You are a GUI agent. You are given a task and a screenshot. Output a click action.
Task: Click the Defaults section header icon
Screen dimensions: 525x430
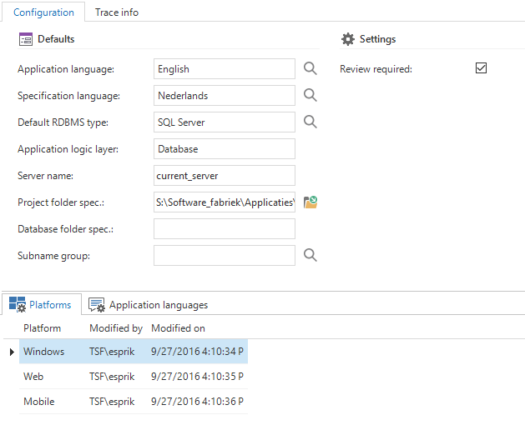tap(25, 39)
